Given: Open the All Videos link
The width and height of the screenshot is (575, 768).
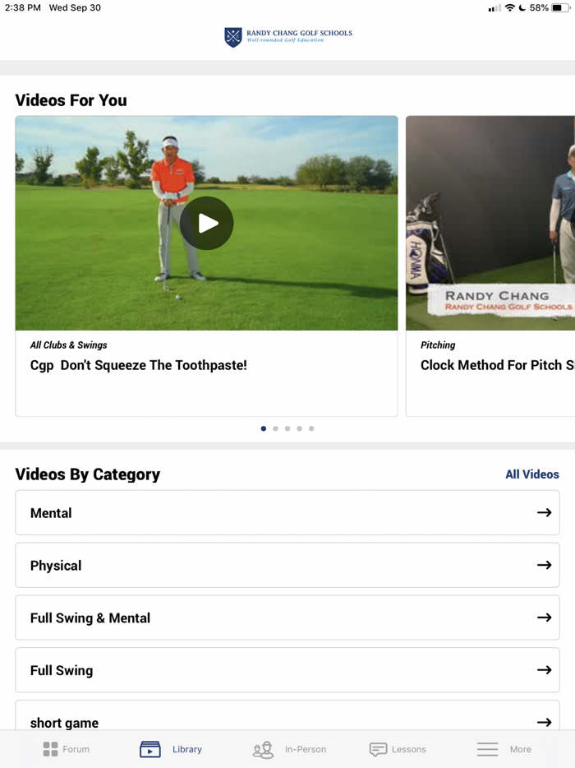Looking at the screenshot, I should [532, 474].
